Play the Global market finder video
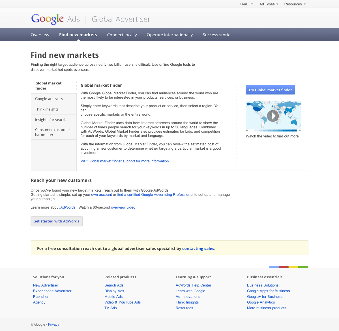 [x=273, y=116]
